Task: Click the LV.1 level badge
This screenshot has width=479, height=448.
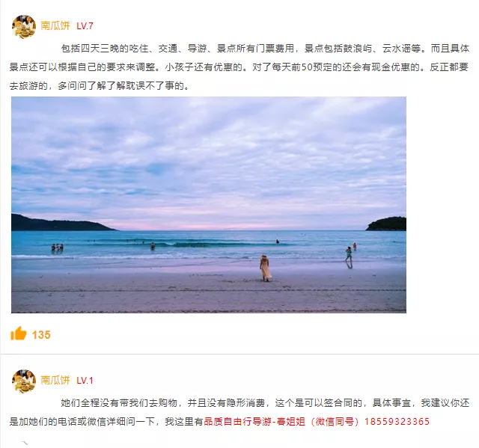Action: click(x=85, y=381)
